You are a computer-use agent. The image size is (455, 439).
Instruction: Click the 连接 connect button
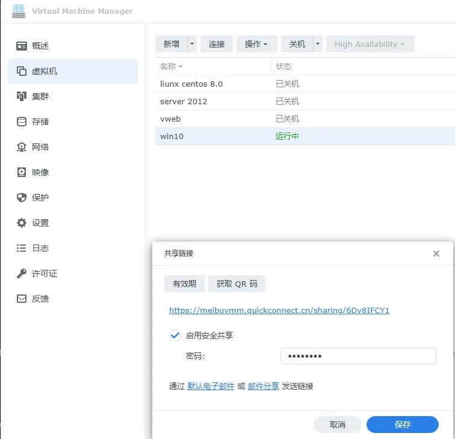(x=217, y=44)
